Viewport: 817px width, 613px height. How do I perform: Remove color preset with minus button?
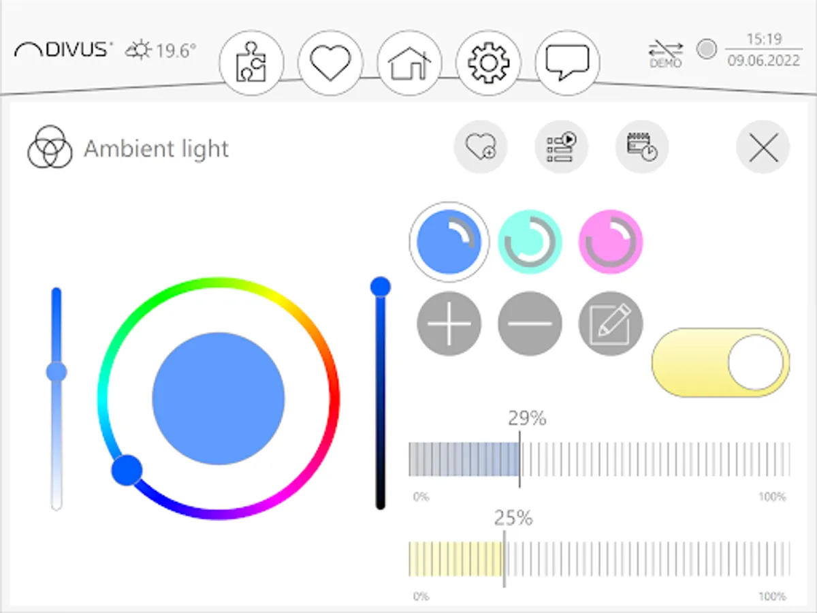click(x=530, y=324)
